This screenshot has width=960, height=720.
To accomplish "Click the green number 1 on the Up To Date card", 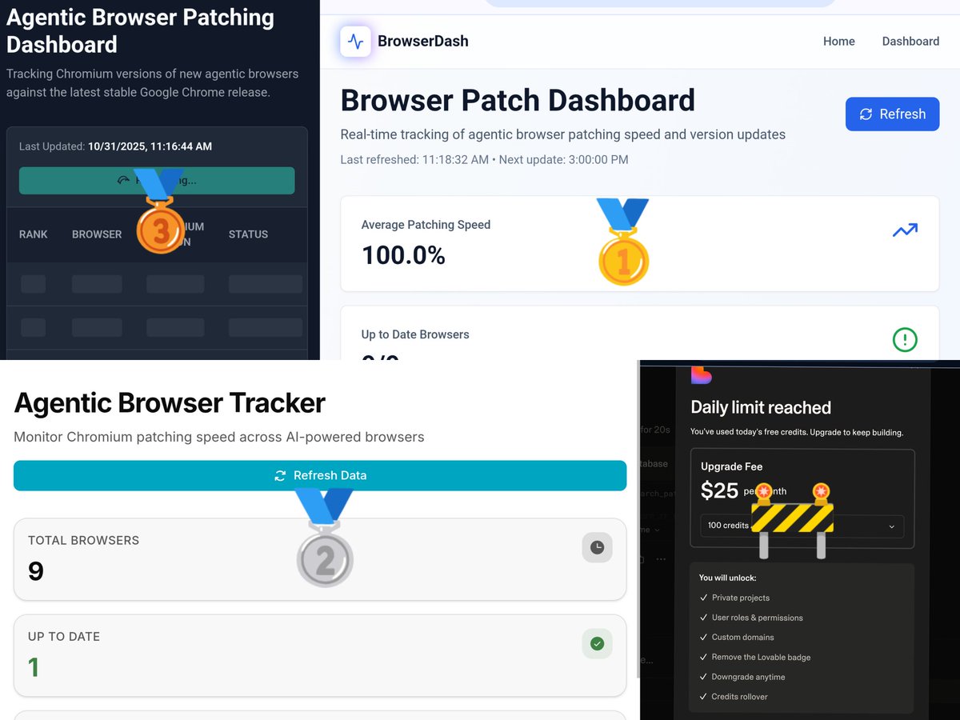I will click(34, 666).
